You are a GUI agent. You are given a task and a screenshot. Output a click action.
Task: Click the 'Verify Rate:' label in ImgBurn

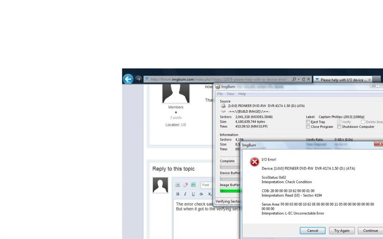tap(315, 140)
